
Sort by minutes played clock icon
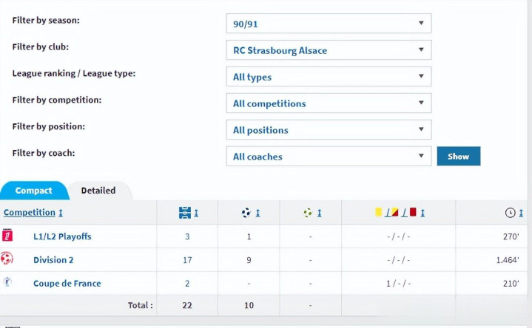pos(510,213)
